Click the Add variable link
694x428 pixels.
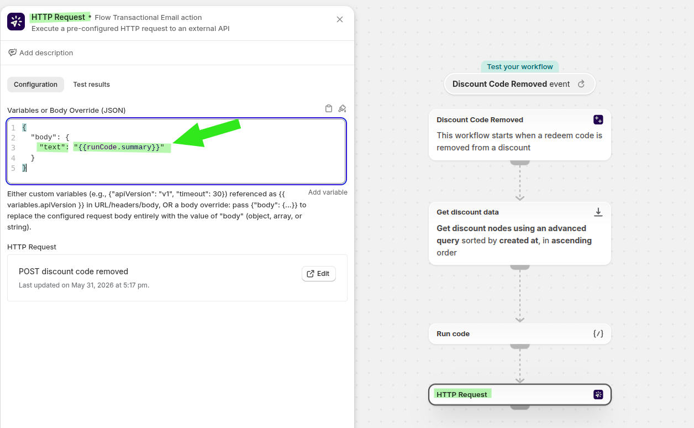coord(328,192)
